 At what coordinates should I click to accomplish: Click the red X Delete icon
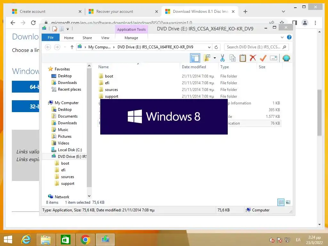253,58
